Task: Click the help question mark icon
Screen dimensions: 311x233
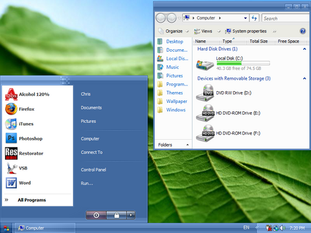Action: click(x=303, y=31)
